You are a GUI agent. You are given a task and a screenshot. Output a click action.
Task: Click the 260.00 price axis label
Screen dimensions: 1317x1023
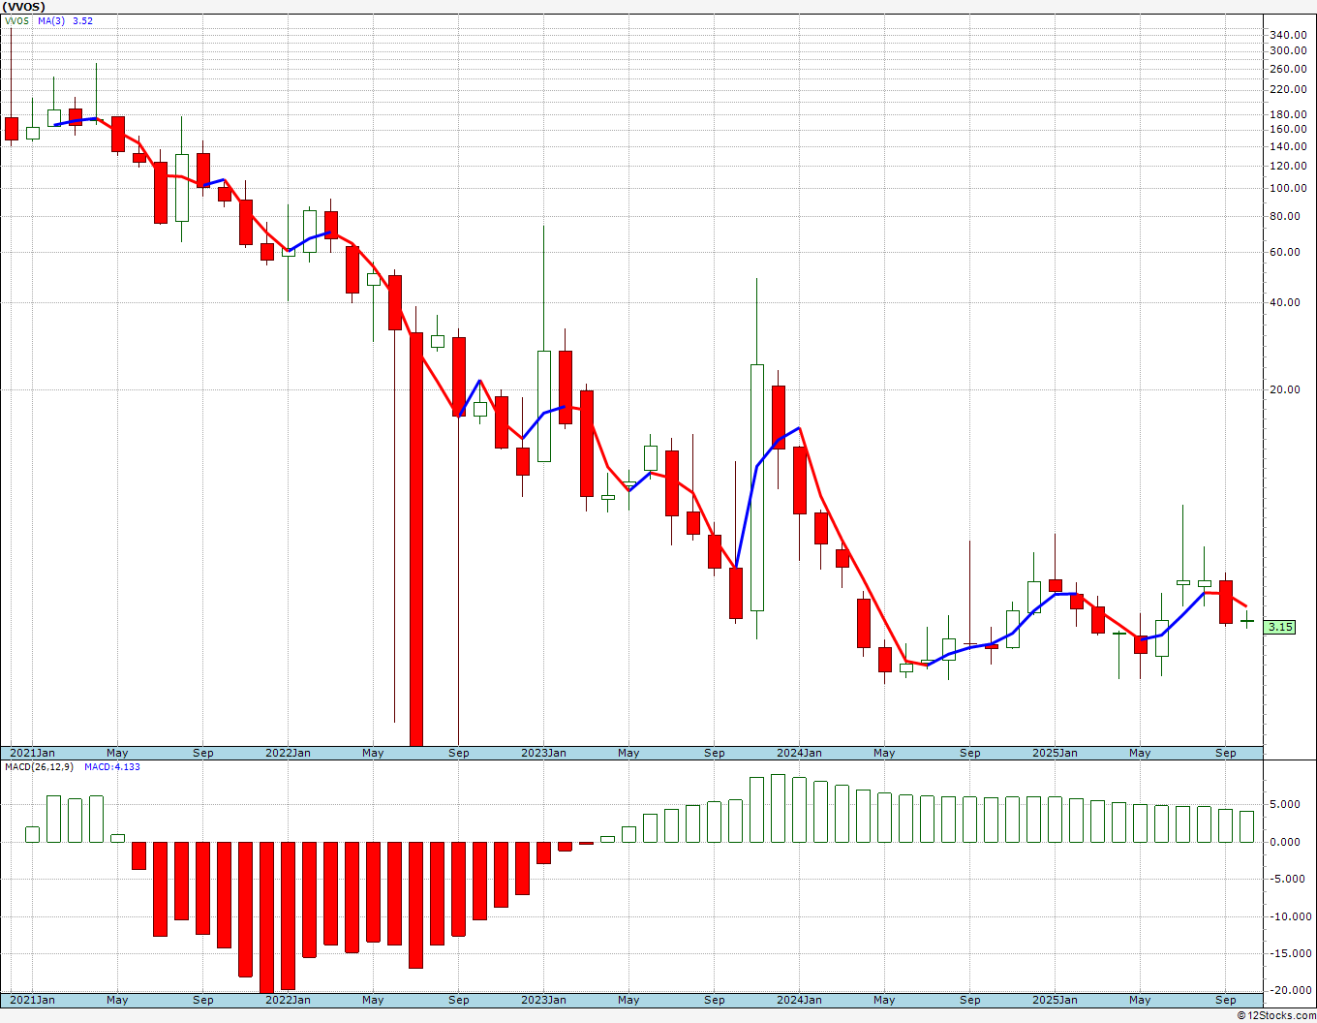1289,69
